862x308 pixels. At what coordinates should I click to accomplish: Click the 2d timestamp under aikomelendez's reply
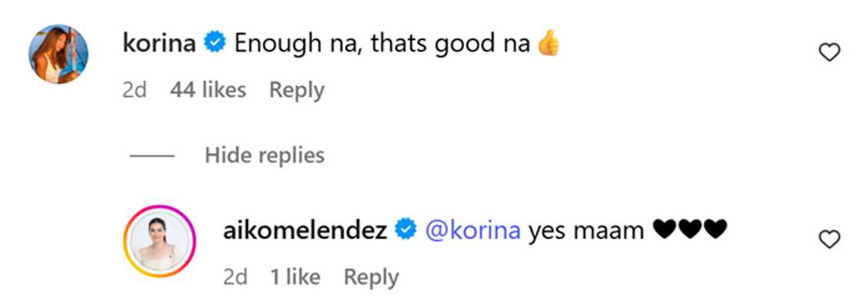click(x=235, y=277)
